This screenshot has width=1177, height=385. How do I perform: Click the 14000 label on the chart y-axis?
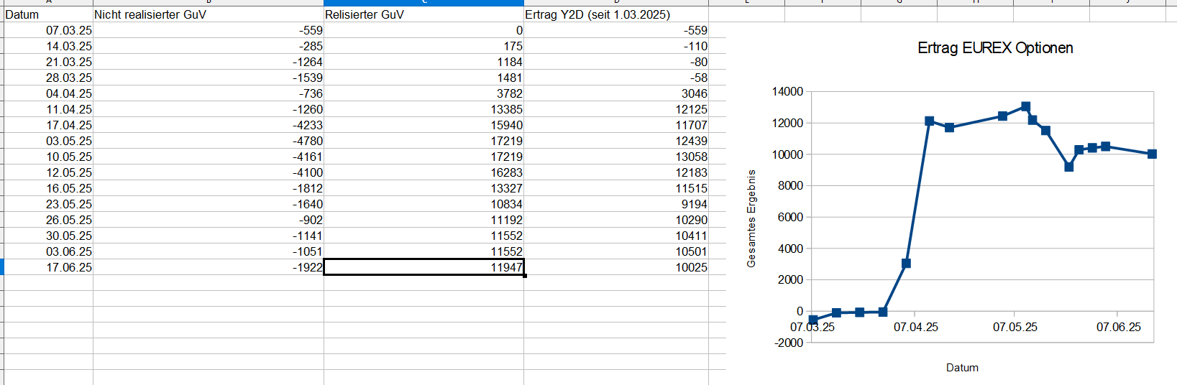787,92
